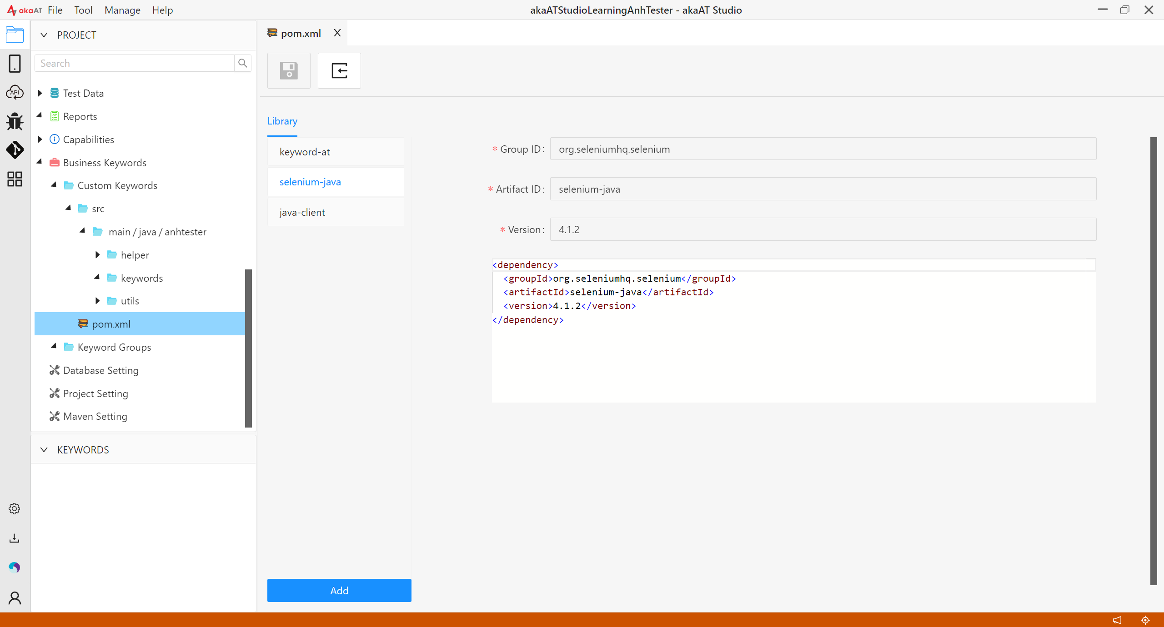Click the Business Keywords briefcase icon
Image resolution: width=1164 pixels, height=627 pixels.
coord(55,163)
